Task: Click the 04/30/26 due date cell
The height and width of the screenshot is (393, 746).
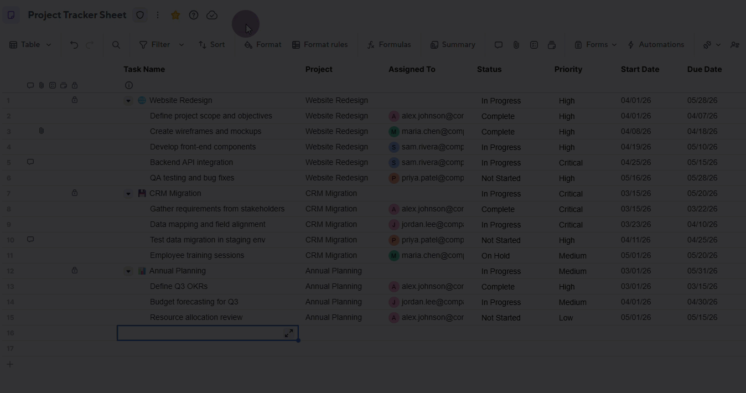Action: 702,302
